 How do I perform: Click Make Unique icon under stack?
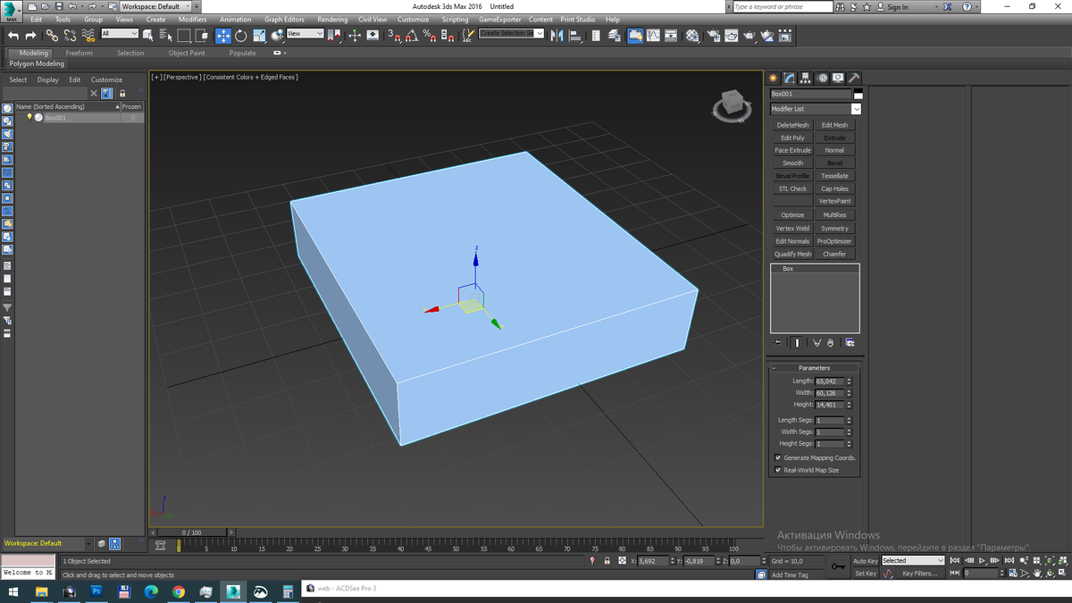(x=817, y=342)
